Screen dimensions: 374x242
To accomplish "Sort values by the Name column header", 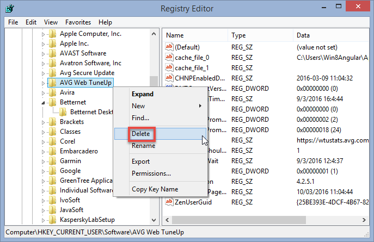I will (195, 35).
